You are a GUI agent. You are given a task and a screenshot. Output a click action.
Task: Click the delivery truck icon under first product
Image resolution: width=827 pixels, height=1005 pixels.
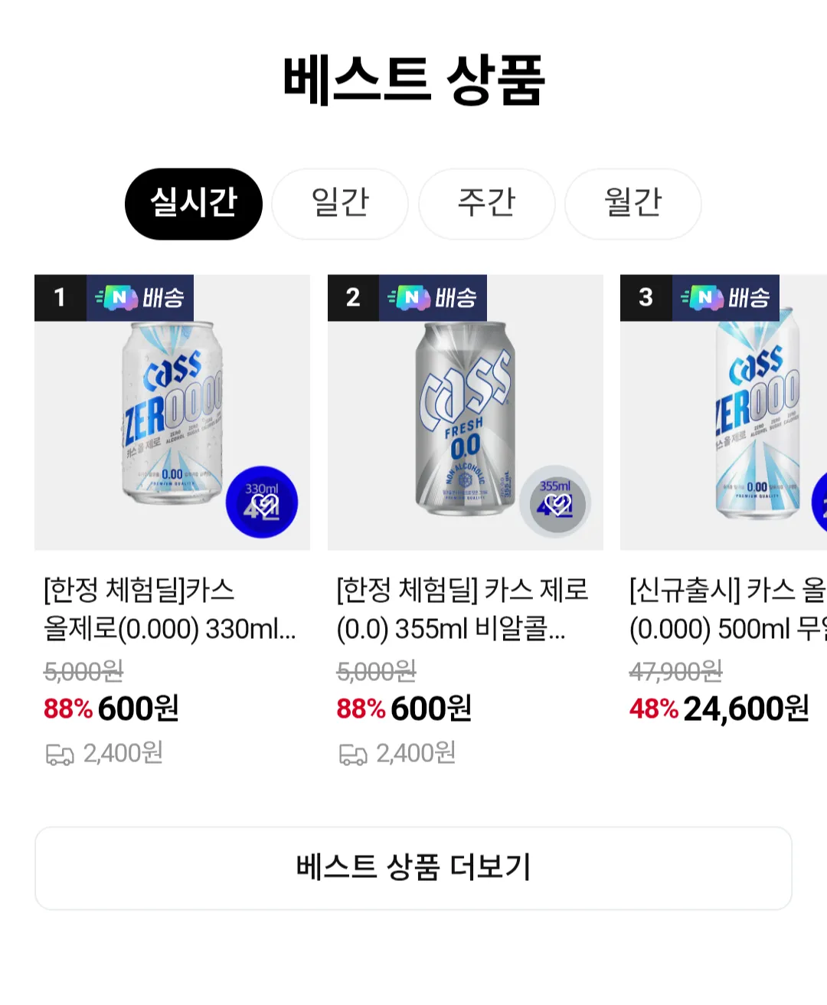pyautogui.click(x=59, y=755)
